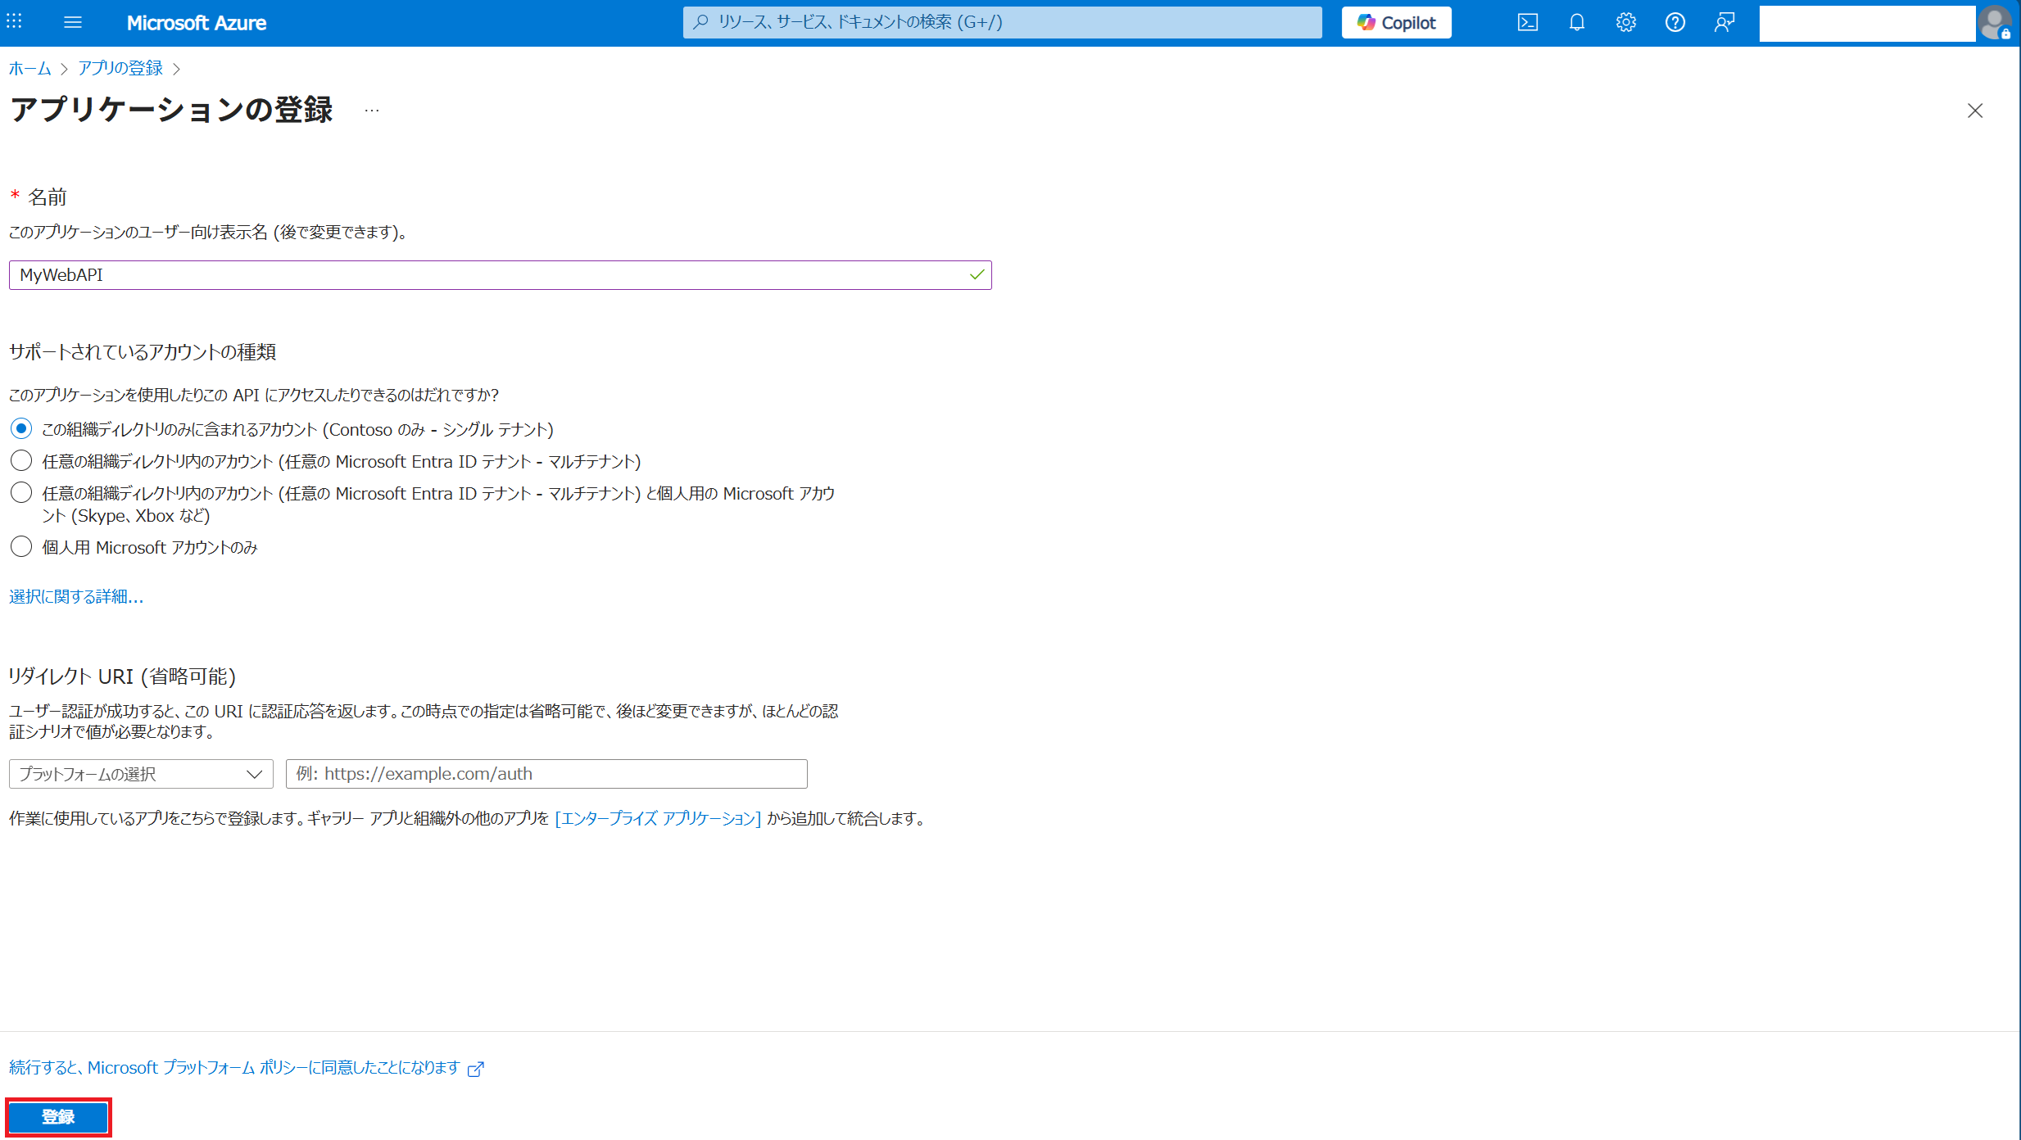Click the redirect URI input field
The image size is (2021, 1140).
(x=546, y=774)
